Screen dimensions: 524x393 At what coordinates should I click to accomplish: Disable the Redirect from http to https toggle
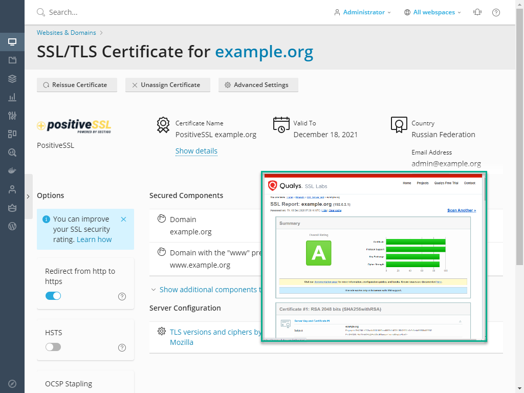click(53, 296)
